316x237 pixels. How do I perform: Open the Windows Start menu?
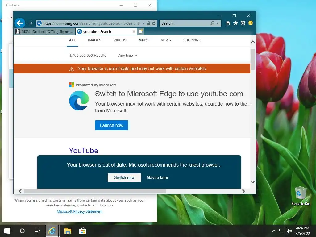point(7,231)
